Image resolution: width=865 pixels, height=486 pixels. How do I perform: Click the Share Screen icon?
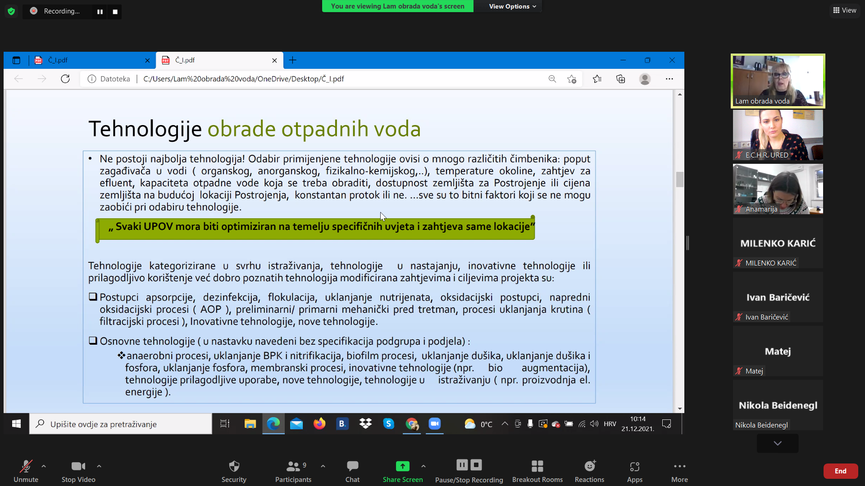pos(402,467)
